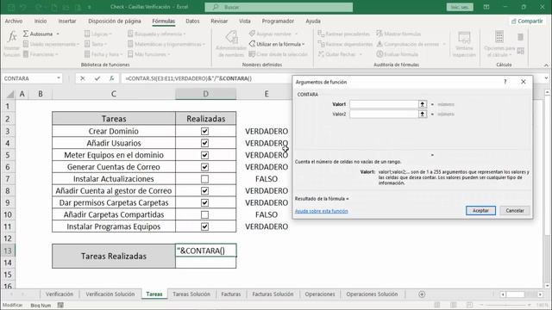Open Autosuma dropdown arrow
Viewport: 552px width, 310px height.
[x=58, y=34]
